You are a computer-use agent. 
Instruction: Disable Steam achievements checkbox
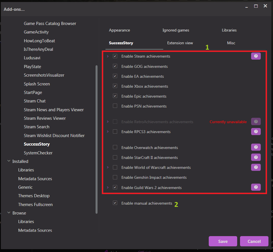click(115, 56)
